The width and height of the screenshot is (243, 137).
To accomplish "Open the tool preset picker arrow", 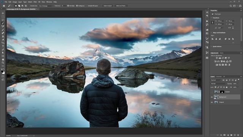I will coord(12,6).
